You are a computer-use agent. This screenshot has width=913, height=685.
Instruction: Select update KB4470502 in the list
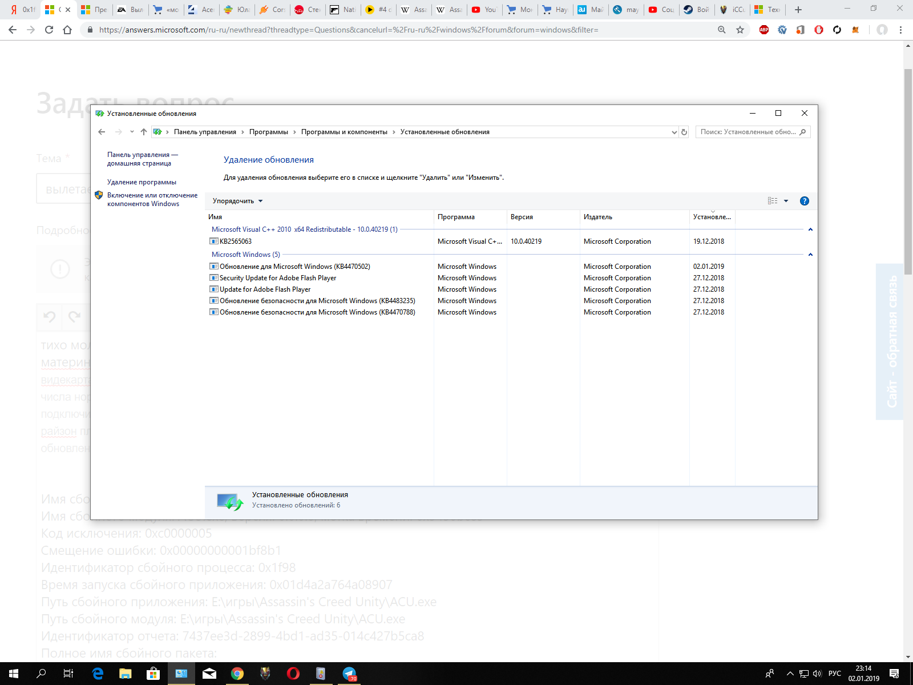(x=471, y=267)
